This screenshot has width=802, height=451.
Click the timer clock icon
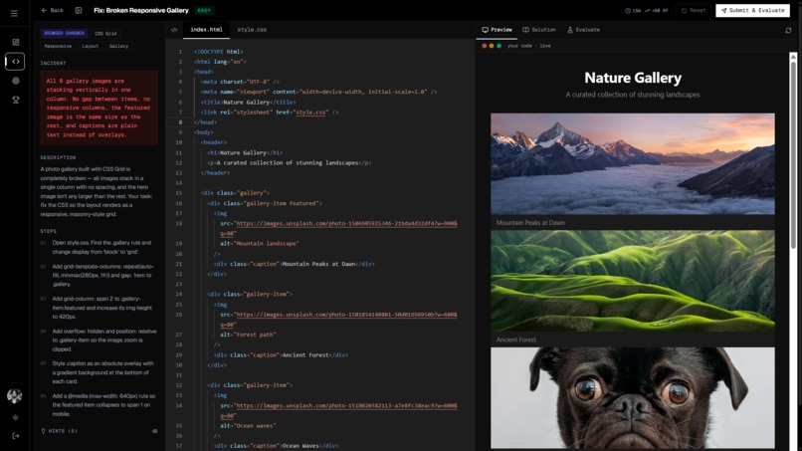pyautogui.click(x=628, y=10)
